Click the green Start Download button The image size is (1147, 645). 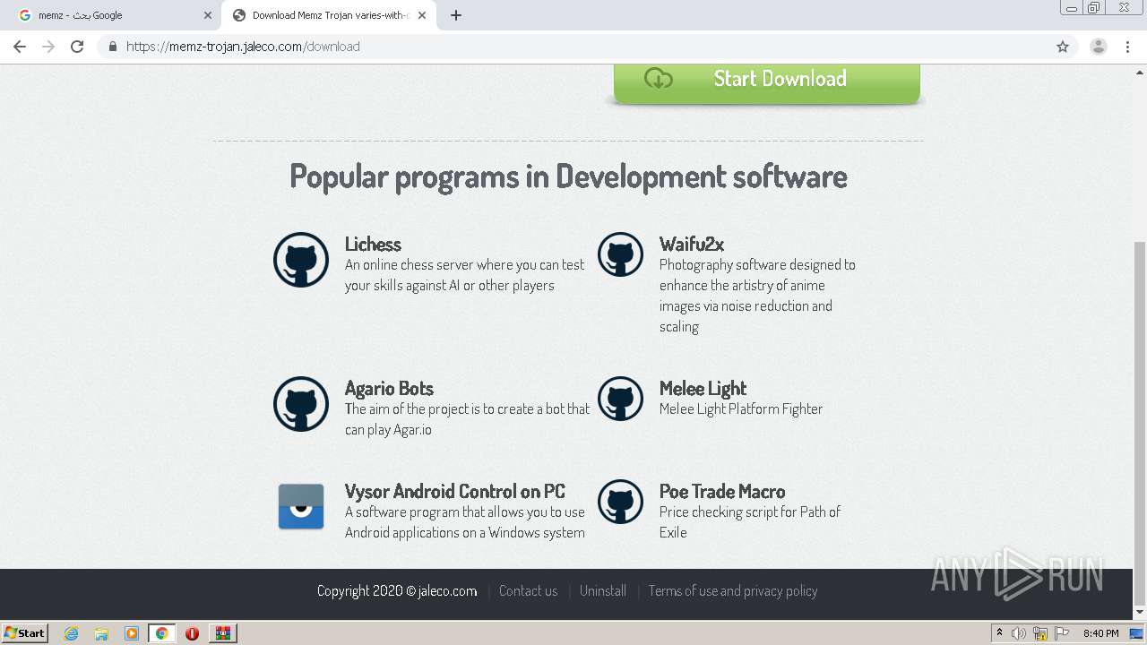pos(767,82)
